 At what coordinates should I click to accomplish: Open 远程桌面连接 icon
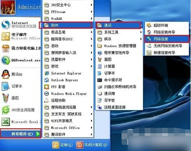pyautogui.click(x=100, y=107)
